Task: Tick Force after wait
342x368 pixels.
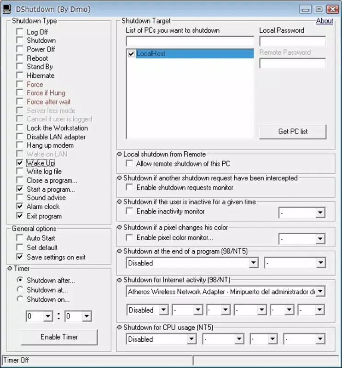Action: (x=20, y=102)
